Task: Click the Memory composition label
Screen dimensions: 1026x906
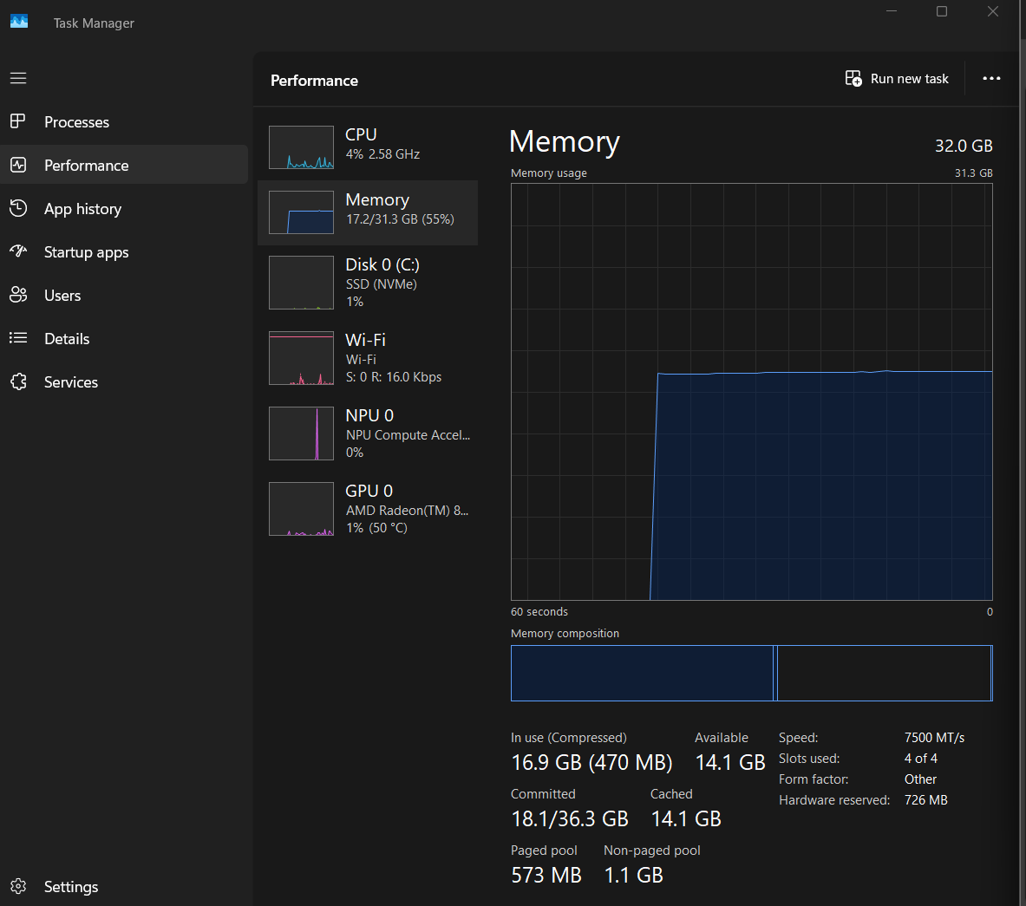Action: pos(565,633)
